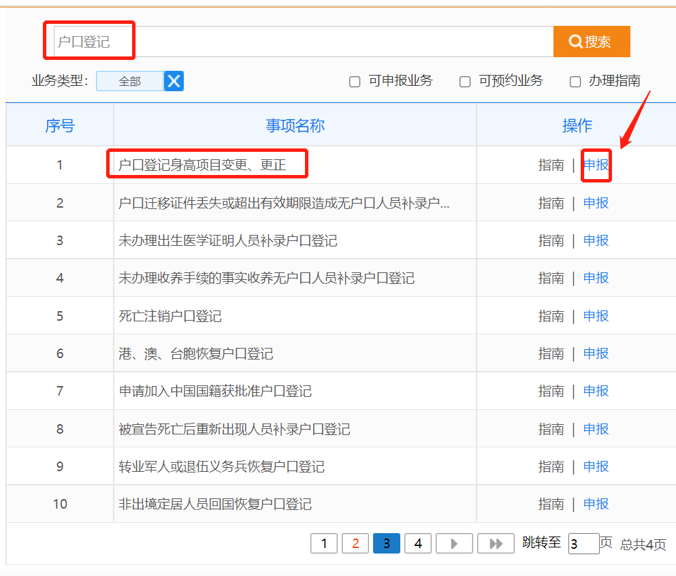Image resolution: width=676 pixels, height=576 pixels.
Task: Select page 1 in pagination
Action: coord(324,543)
